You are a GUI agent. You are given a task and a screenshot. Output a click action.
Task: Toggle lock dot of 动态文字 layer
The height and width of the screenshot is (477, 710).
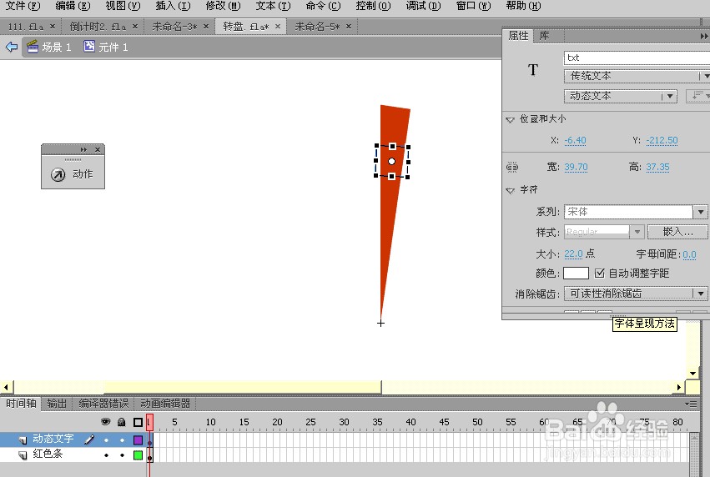[x=122, y=439]
